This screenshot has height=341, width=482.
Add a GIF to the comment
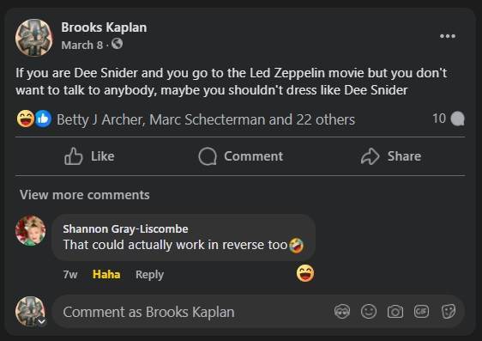click(x=421, y=312)
